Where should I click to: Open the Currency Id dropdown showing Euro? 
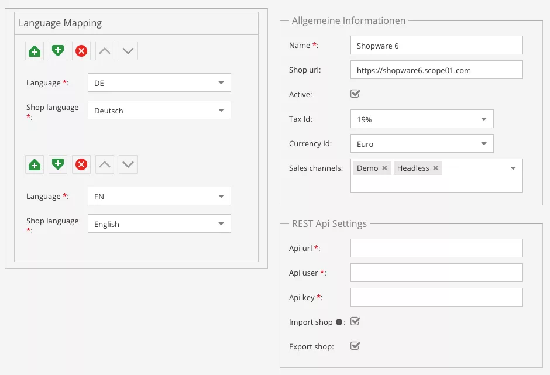pos(422,143)
